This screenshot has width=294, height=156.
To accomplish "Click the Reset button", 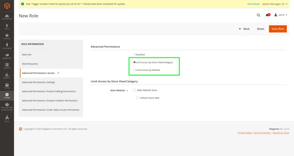I will pyautogui.click(x=261, y=29).
